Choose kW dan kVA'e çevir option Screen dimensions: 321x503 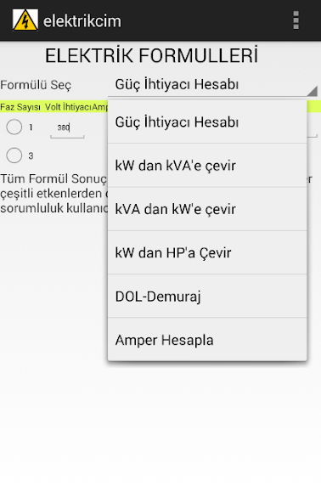click(207, 166)
